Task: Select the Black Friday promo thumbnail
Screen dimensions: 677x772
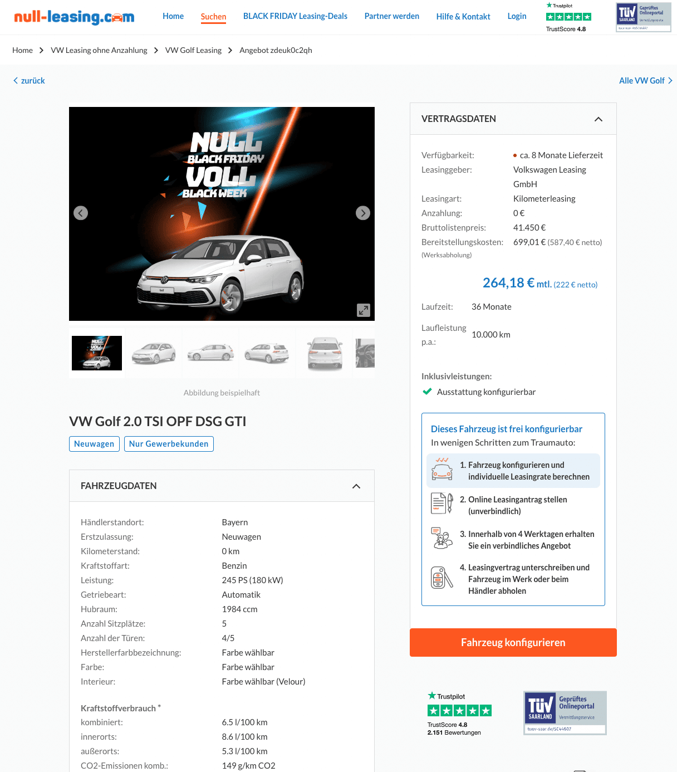Action: tap(97, 353)
